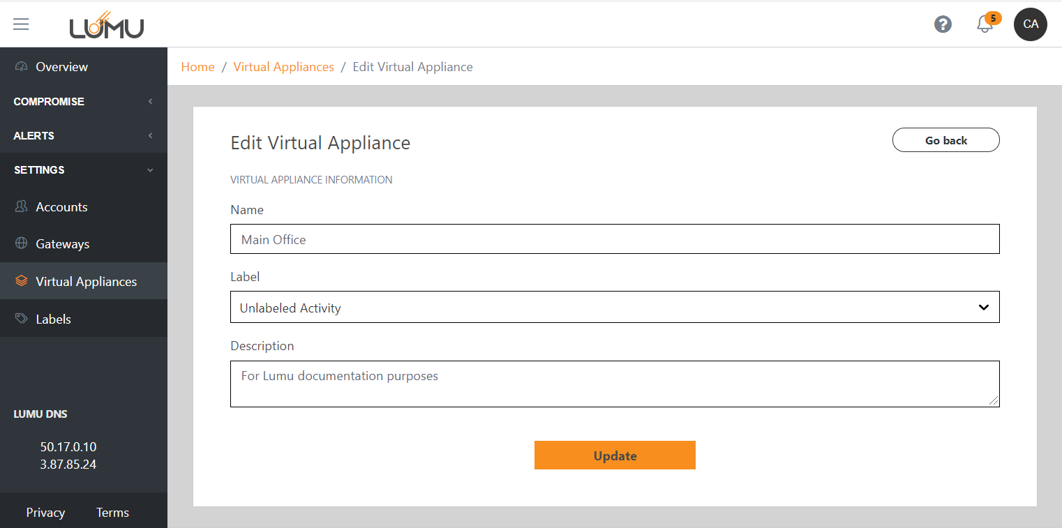This screenshot has width=1062, height=528.
Task: Open the hamburger navigation menu
Action: coord(21,24)
